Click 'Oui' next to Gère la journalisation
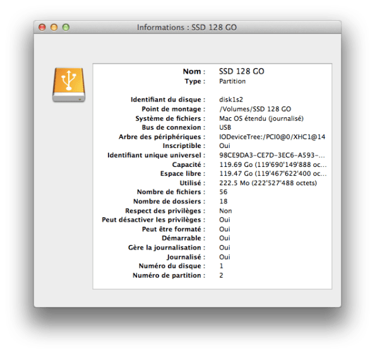This screenshot has width=375, height=354. pyautogui.click(x=225, y=248)
